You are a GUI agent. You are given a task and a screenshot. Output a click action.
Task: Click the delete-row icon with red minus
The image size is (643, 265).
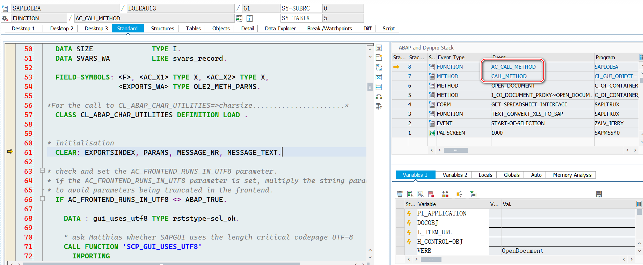point(431,194)
